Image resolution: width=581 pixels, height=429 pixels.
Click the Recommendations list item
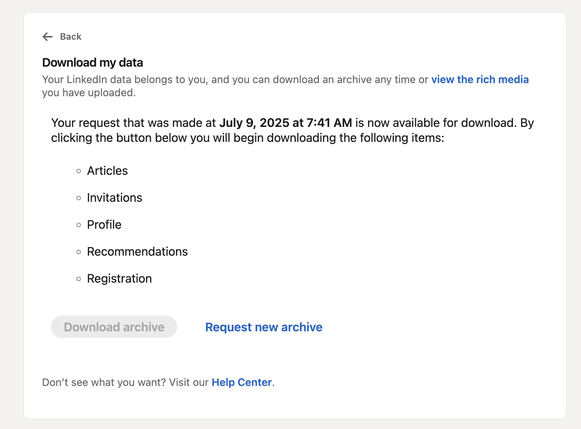(137, 252)
